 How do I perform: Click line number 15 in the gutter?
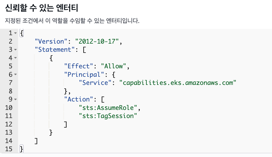[x=9, y=149]
